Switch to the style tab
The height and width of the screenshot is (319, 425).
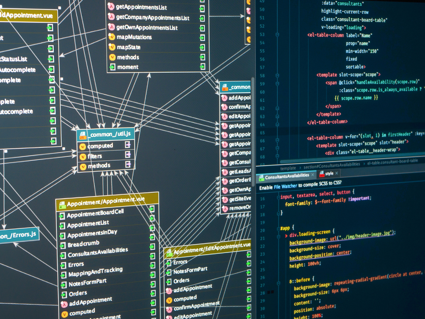tap(329, 174)
